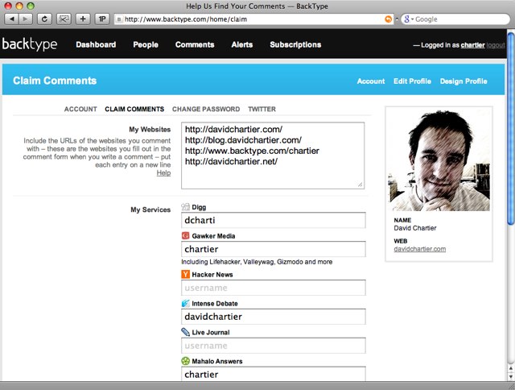Select the CLAIM COMMENTS tab
Viewport: 515px width, 390px height.
[134, 109]
